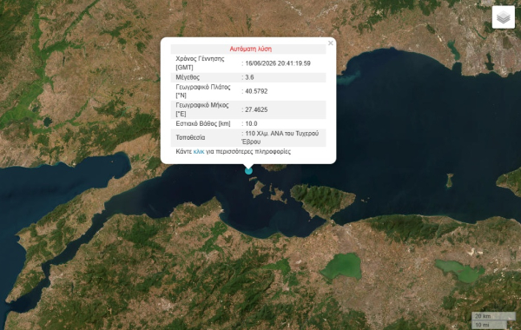Select the focal depth value 10.0
Image resolution: width=521 pixels, height=330 pixels.
pos(251,123)
